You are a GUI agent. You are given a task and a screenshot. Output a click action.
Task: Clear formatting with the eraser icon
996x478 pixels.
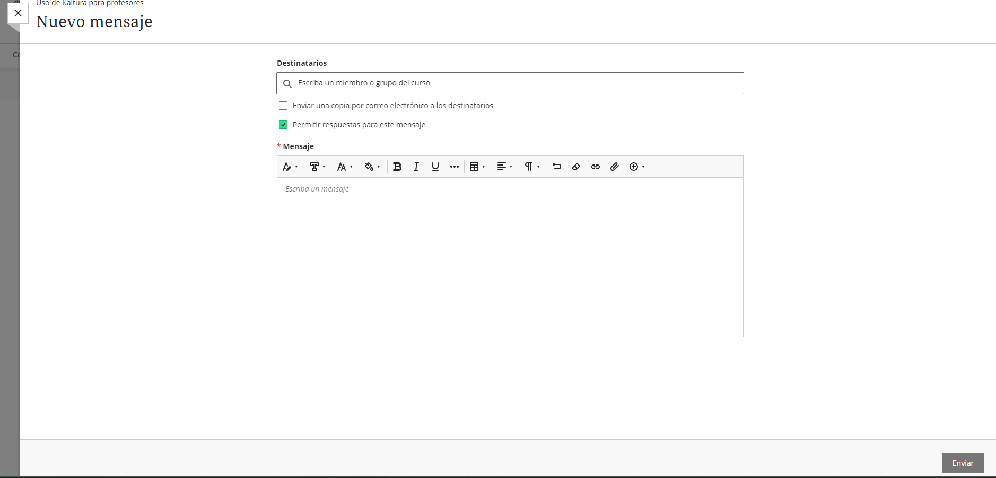point(576,167)
